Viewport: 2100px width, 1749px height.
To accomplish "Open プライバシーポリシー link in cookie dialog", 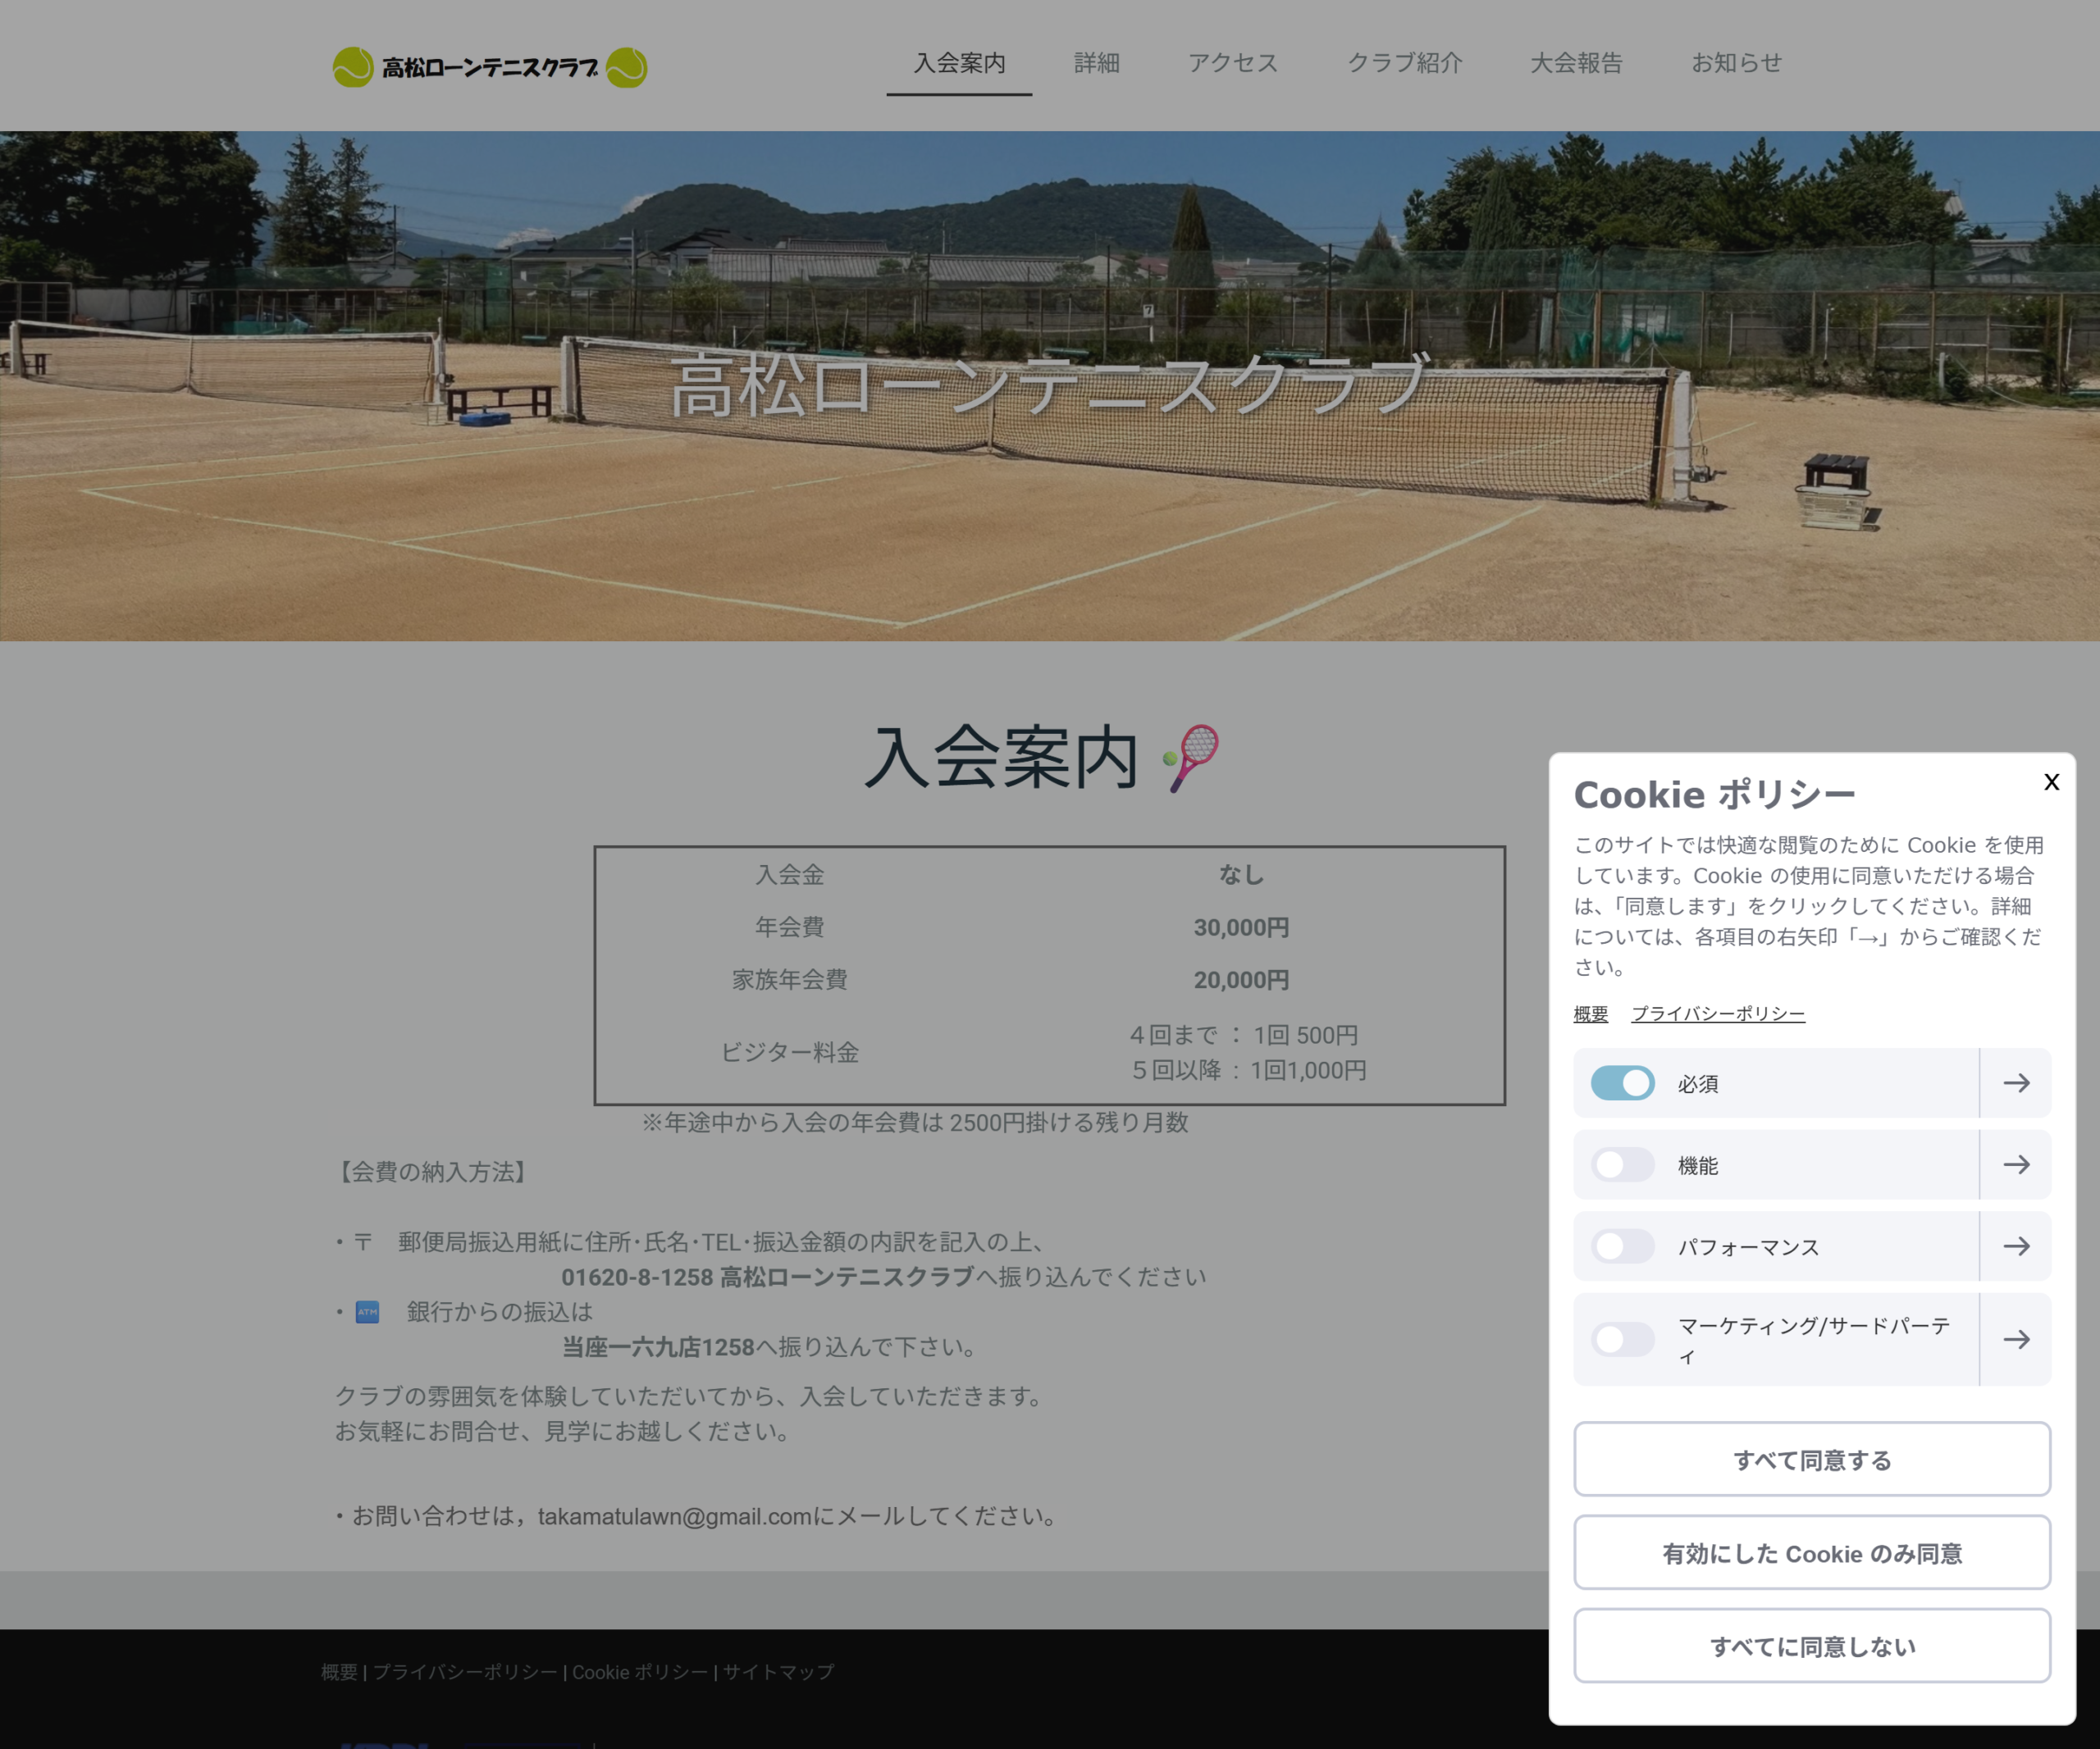I will (1718, 1013).
